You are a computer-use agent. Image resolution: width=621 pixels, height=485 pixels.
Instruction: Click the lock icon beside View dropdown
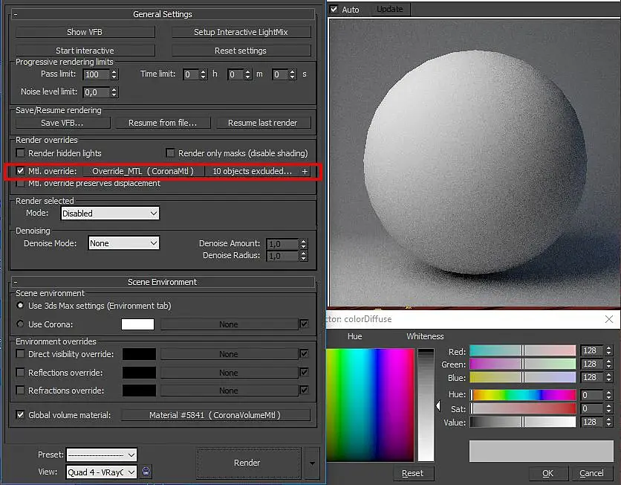pyautogui.click(x=146, y=472)
